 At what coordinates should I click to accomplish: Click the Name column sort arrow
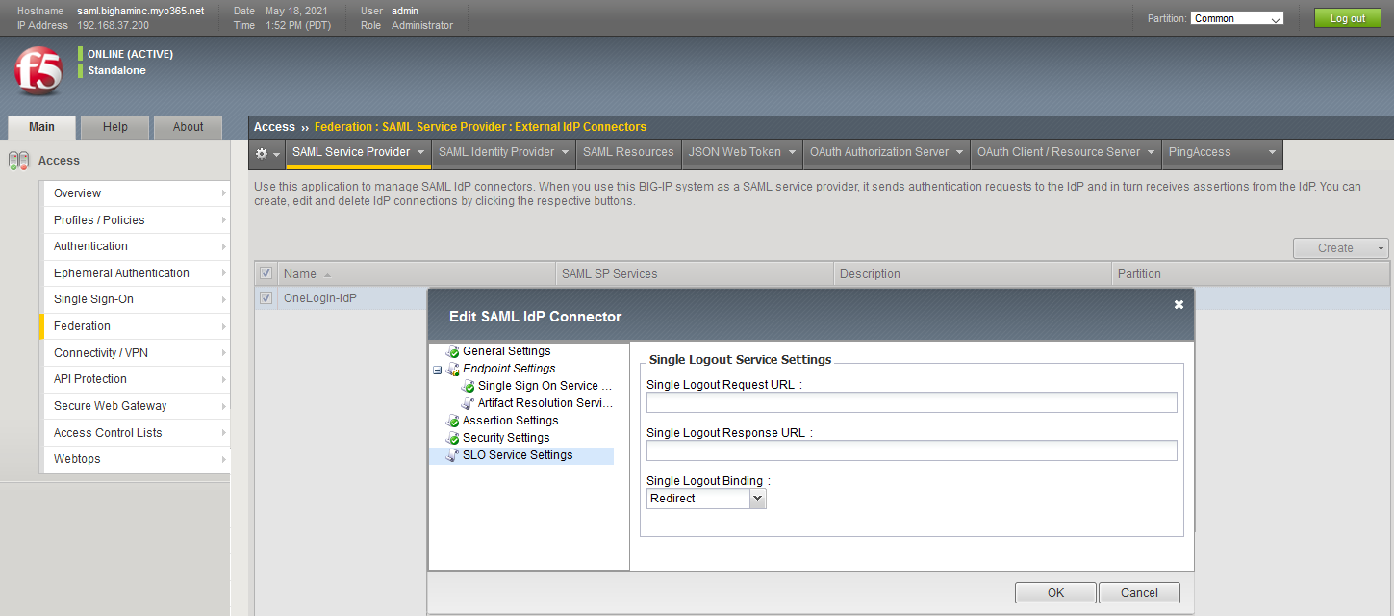pos(327,274)
